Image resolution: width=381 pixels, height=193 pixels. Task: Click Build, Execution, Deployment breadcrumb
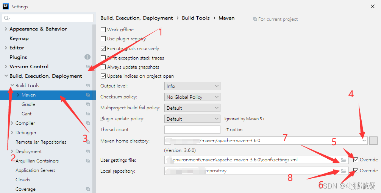tap(137, 18)
